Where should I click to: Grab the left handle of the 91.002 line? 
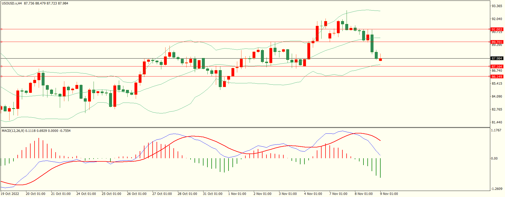(x=2, y=29)
